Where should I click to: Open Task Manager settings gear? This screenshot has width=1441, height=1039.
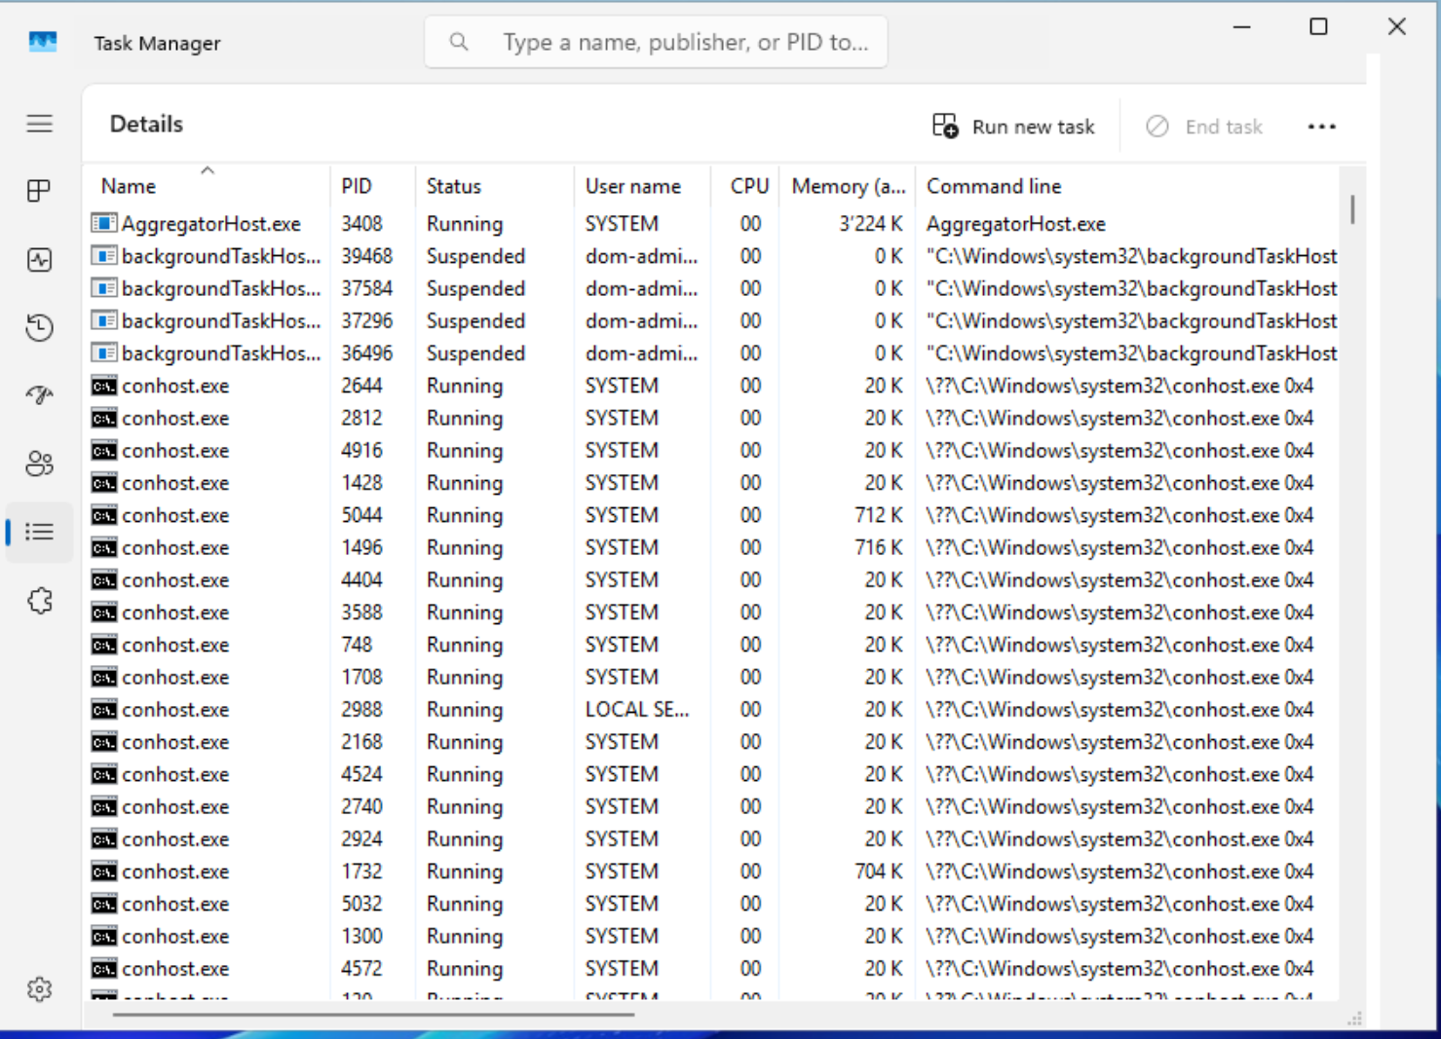coord(39,989)
